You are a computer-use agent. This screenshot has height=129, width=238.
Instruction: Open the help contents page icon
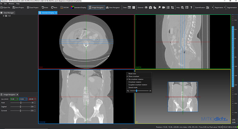point(187,8)
